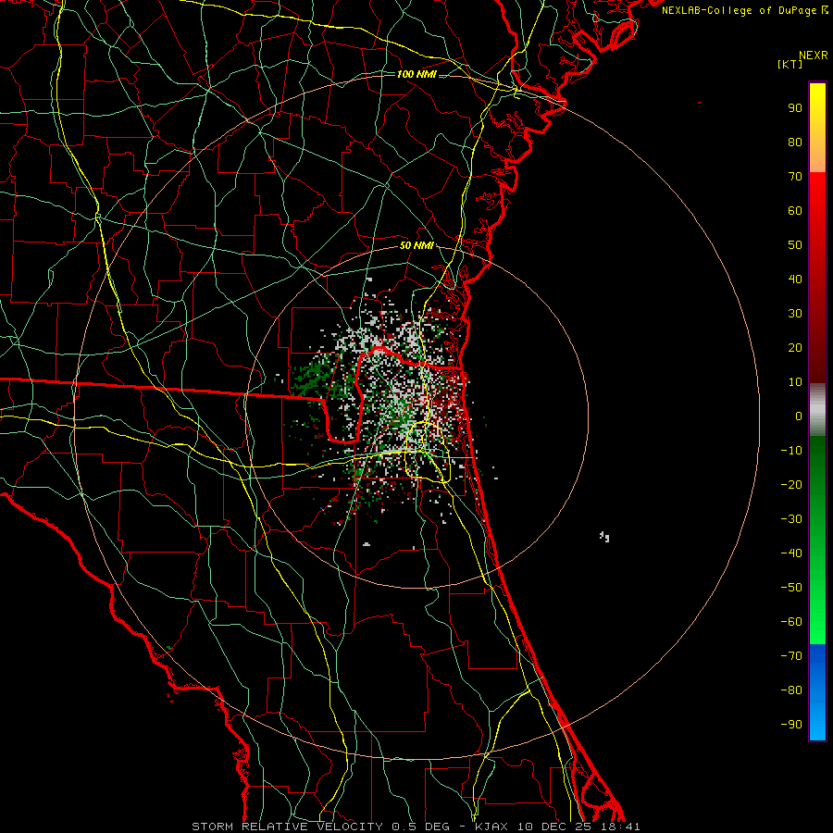Click the gray zero-velocity segment of the color bar
Viewport: 833px width, 833px height.
817,410
